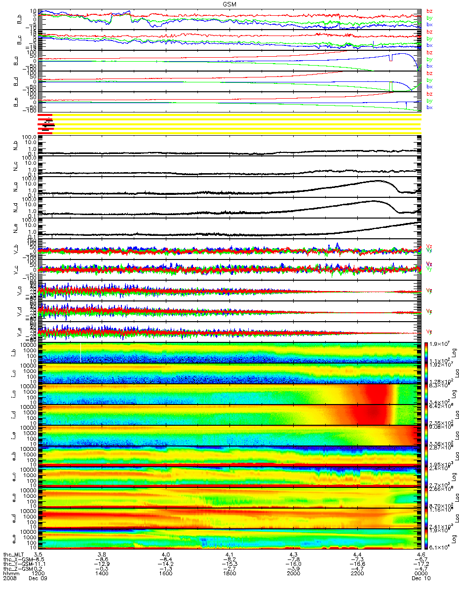459x592 pixels.
Task: Click the Y-GSM value -16.6
Action: point(357,563)
